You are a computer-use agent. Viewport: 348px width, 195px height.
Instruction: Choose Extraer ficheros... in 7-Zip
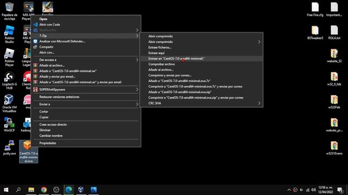tap(202, 47)
